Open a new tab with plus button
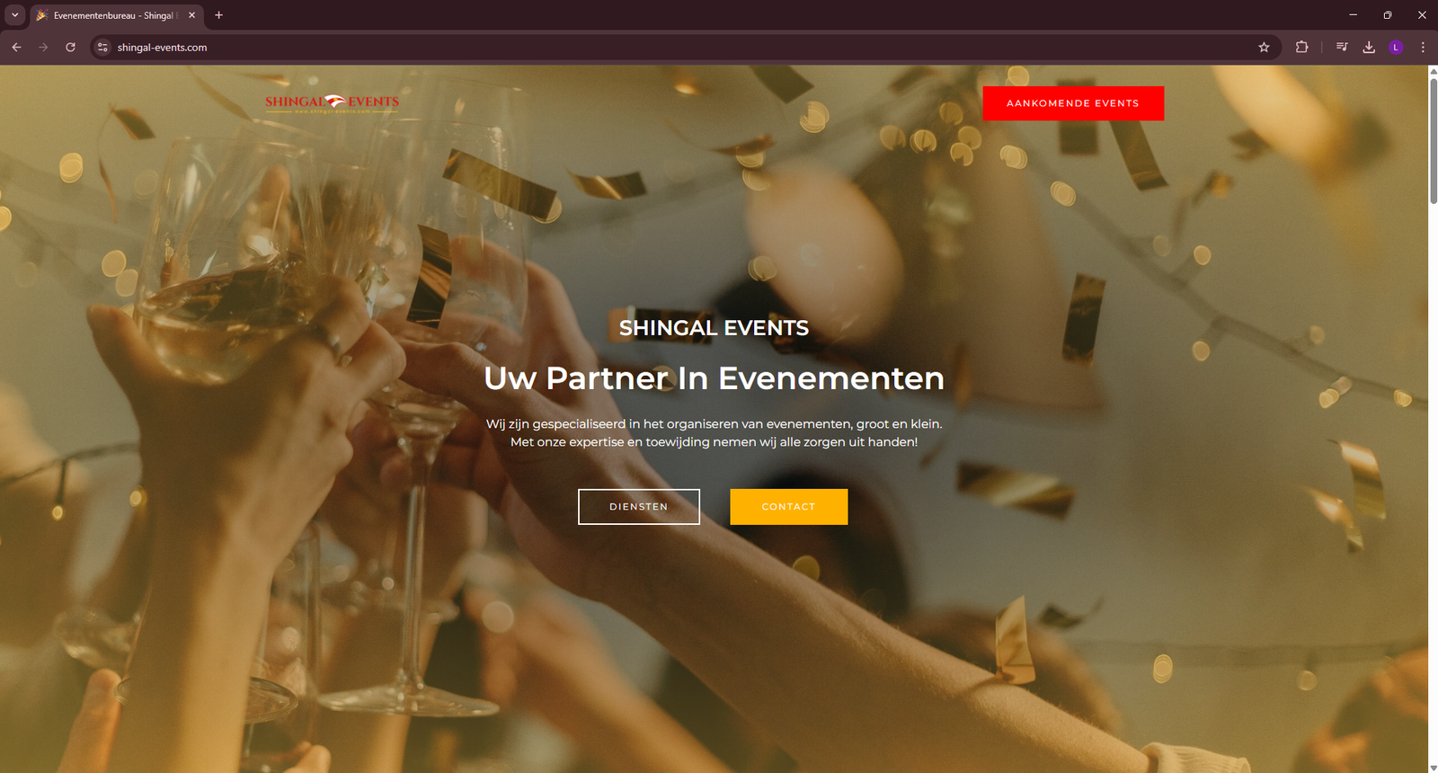 (218, 15)
